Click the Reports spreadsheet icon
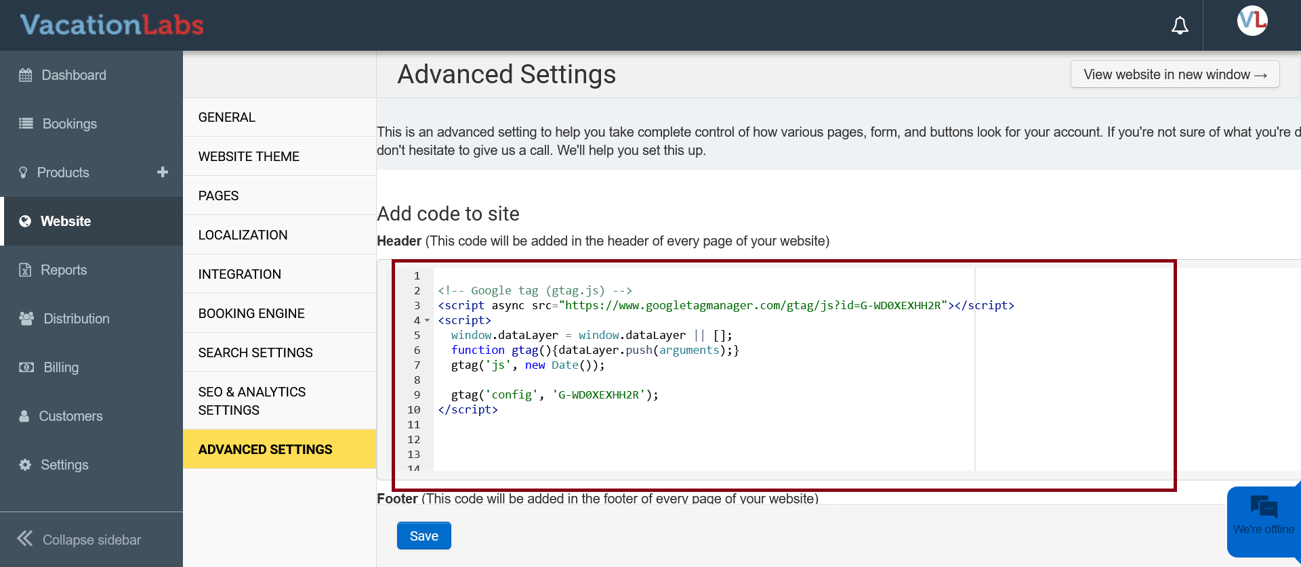Screen dimensions: 1301x567 25,270
